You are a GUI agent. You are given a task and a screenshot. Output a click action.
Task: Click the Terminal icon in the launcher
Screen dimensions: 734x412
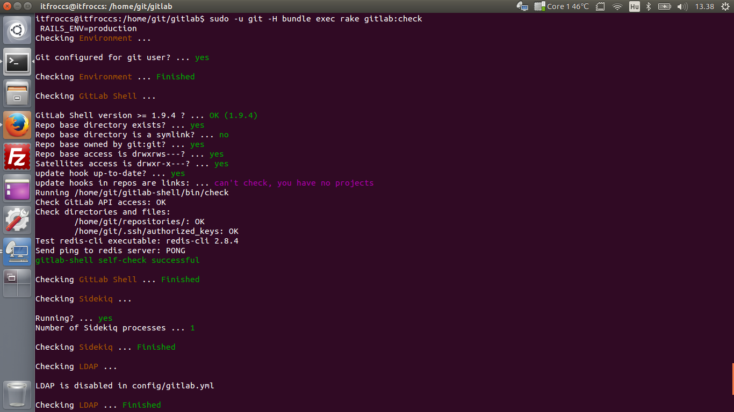(17, 62)
